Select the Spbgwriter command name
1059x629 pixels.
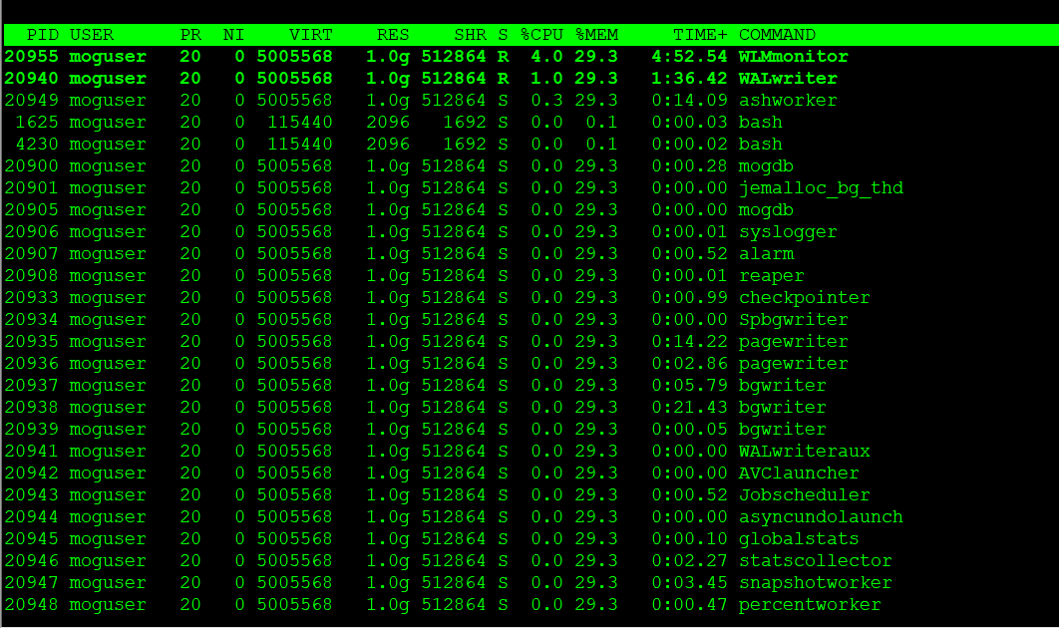(794, 320)
